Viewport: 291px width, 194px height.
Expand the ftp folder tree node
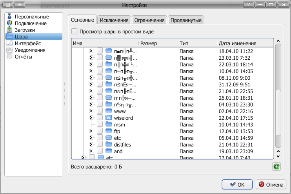coord(91,131)
